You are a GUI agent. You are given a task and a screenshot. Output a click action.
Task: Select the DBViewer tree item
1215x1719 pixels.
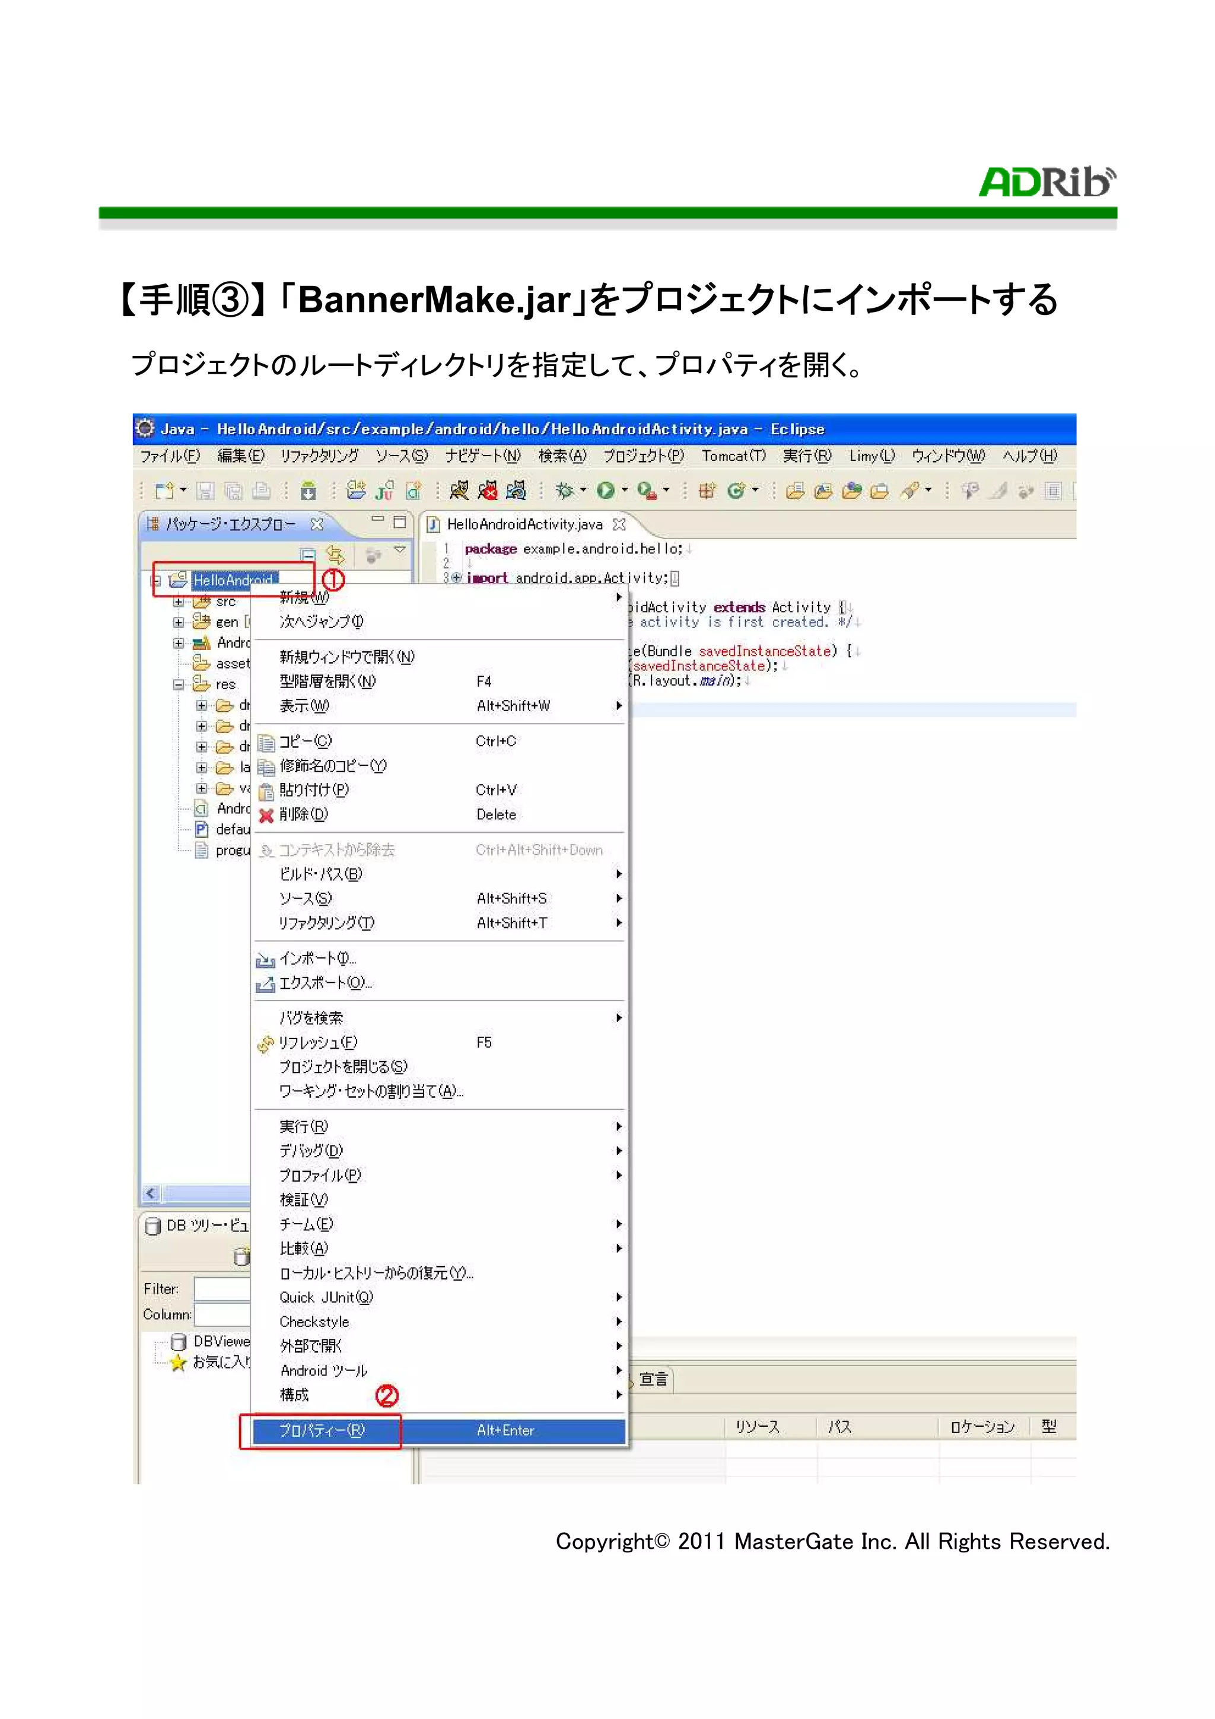[x=211, y=1342]
